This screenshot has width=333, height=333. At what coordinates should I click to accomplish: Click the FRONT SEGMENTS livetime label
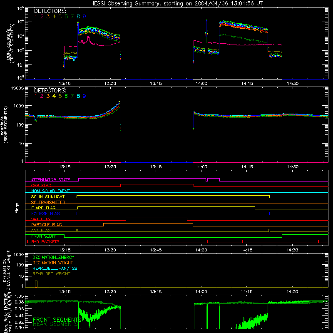click(57, 320)
